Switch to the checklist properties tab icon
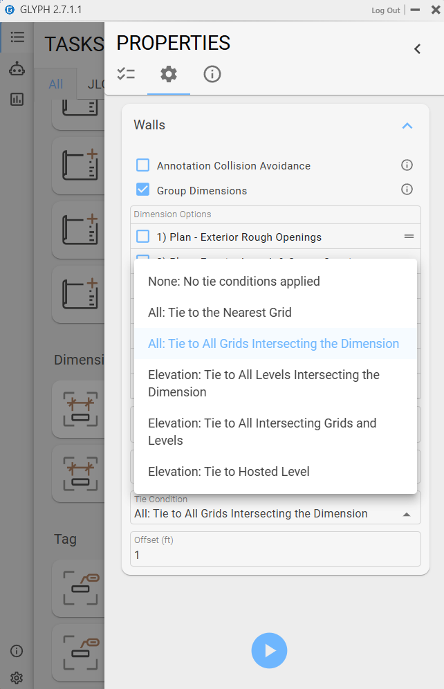 tap(126, 74)
